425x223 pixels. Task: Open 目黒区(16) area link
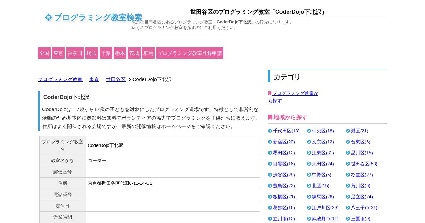point(284,164)
